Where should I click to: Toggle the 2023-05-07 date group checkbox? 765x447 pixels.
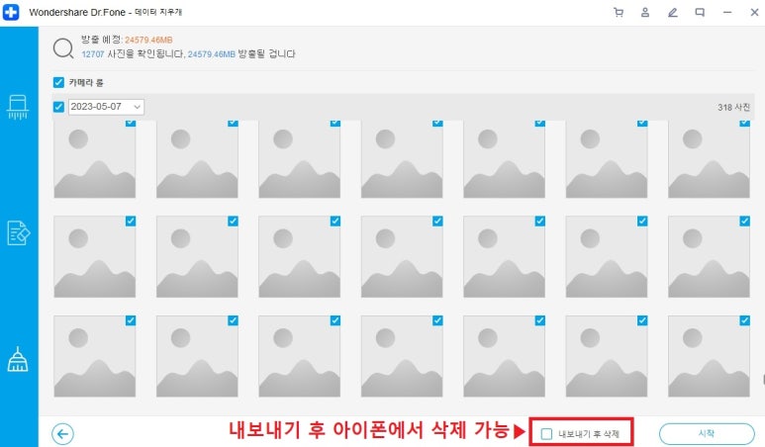(x=58, y=107)
